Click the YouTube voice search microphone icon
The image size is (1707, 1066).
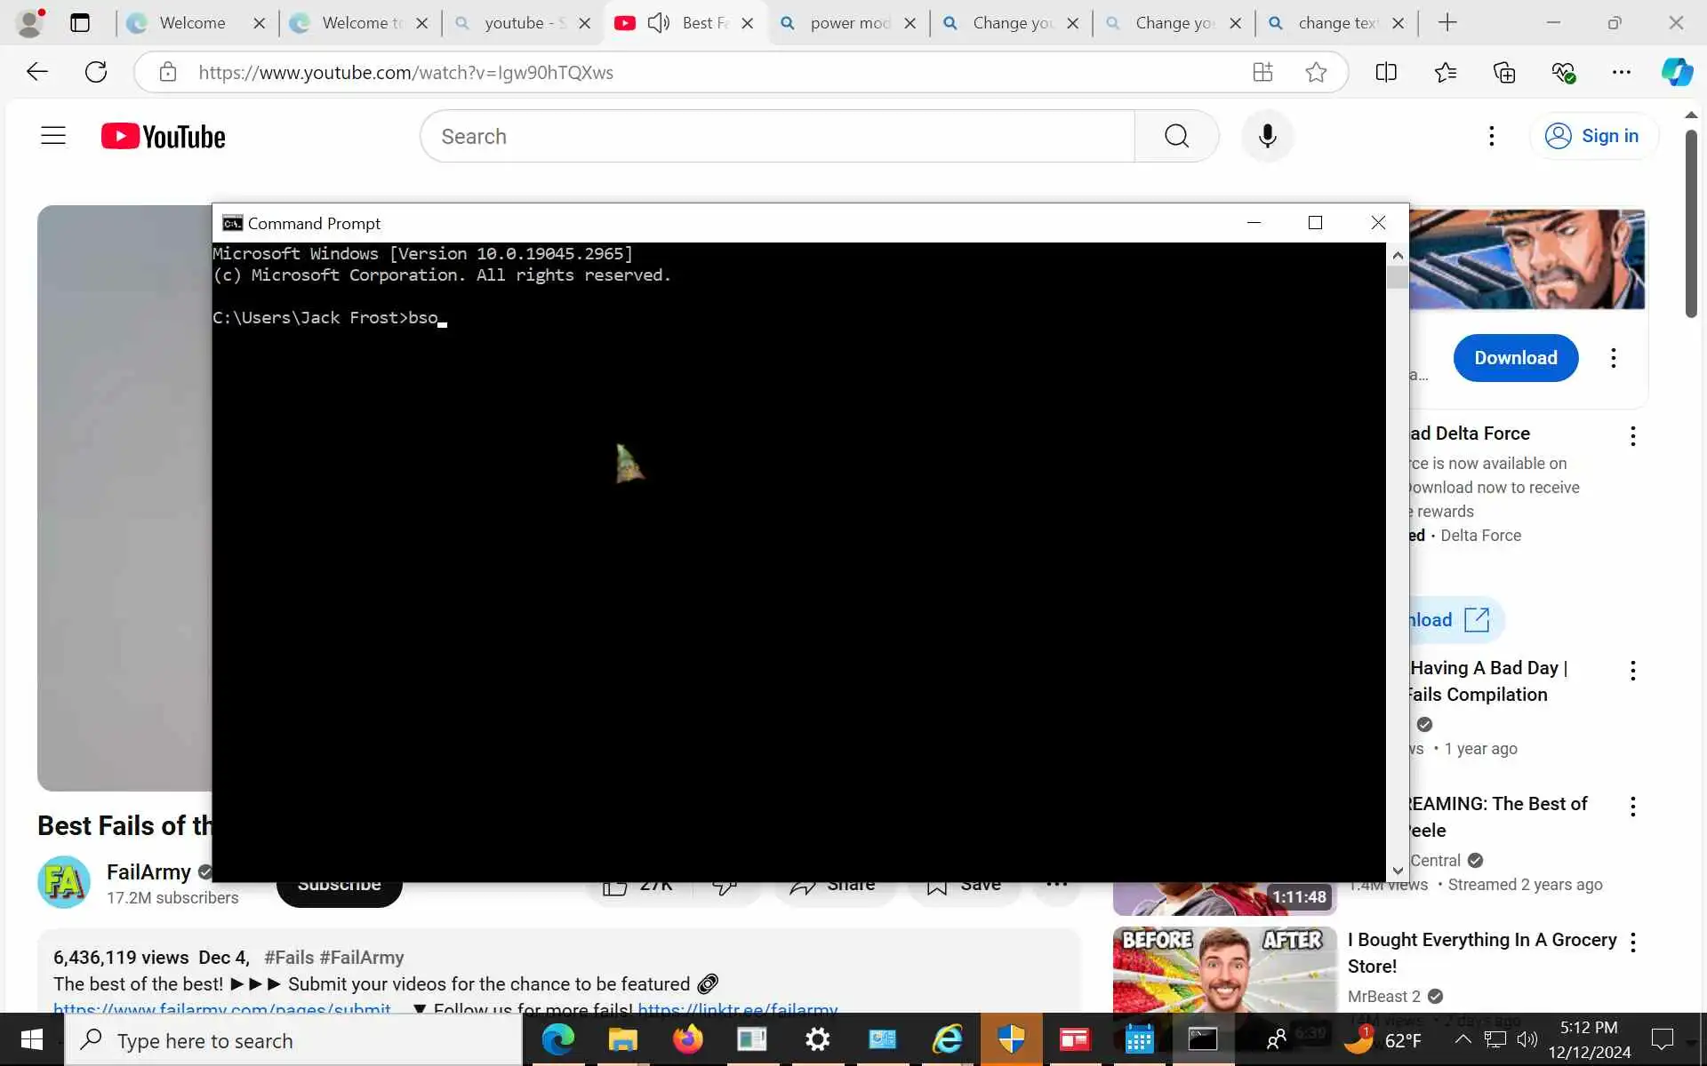click(1267, 136)
